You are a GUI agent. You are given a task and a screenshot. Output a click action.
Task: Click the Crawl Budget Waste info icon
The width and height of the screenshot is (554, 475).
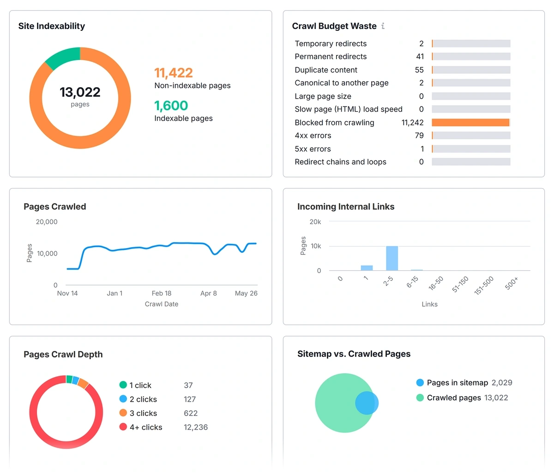click(x=383, y=26)
